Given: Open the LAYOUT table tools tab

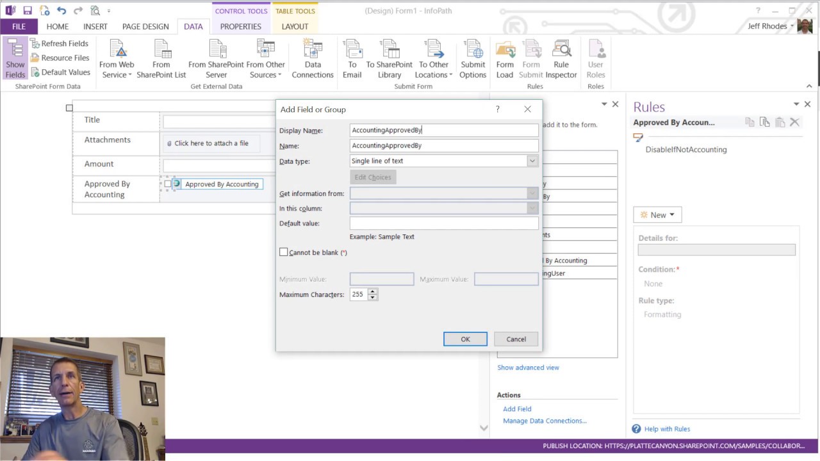Looking at the screenshot, I should 295,26.
